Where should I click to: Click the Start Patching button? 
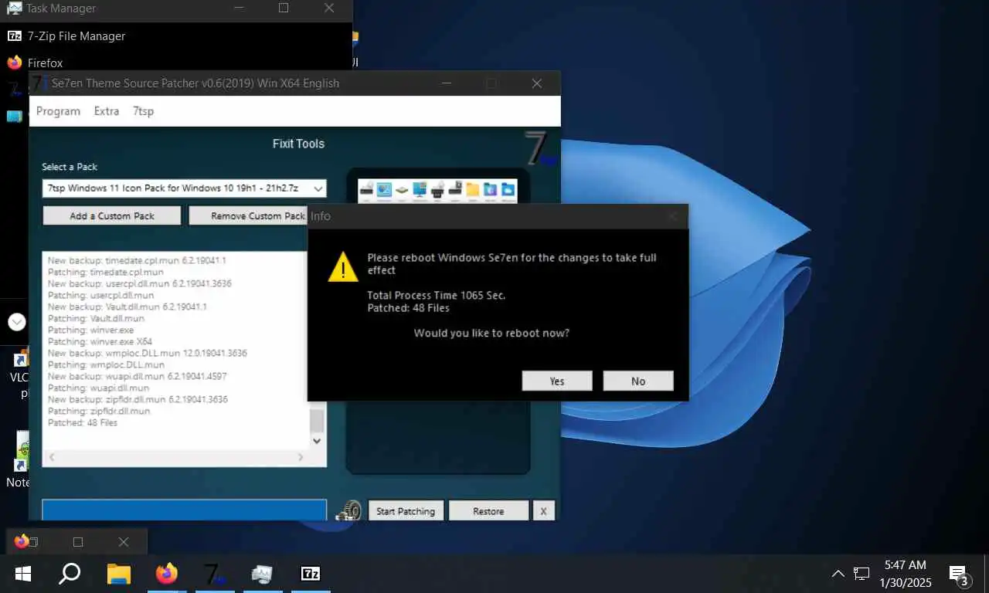click(406, 511)
